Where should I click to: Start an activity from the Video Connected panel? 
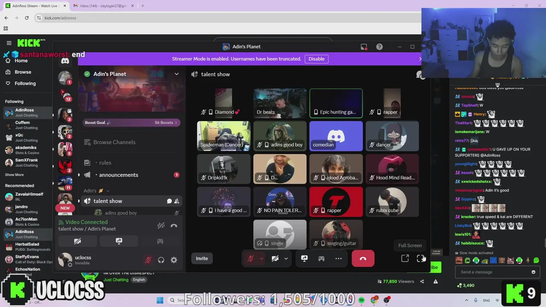click(x=160, y=241)
